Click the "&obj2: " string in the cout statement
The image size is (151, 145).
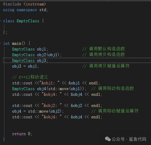(52, 106)
